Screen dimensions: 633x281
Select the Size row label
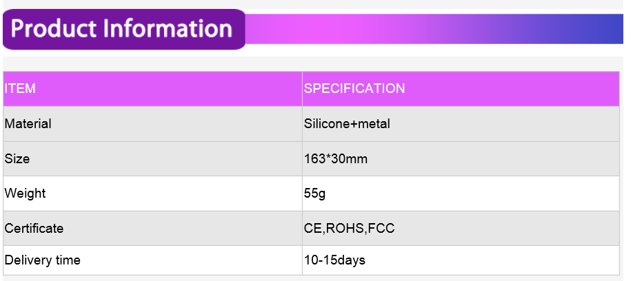pos(17,158)
